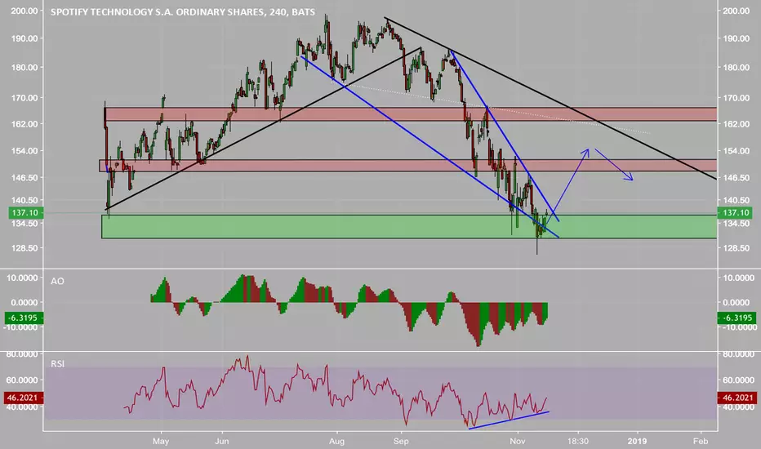Select the upper red resistance zone near 162
The image size is (761, 449).
[x=411, y=114]
